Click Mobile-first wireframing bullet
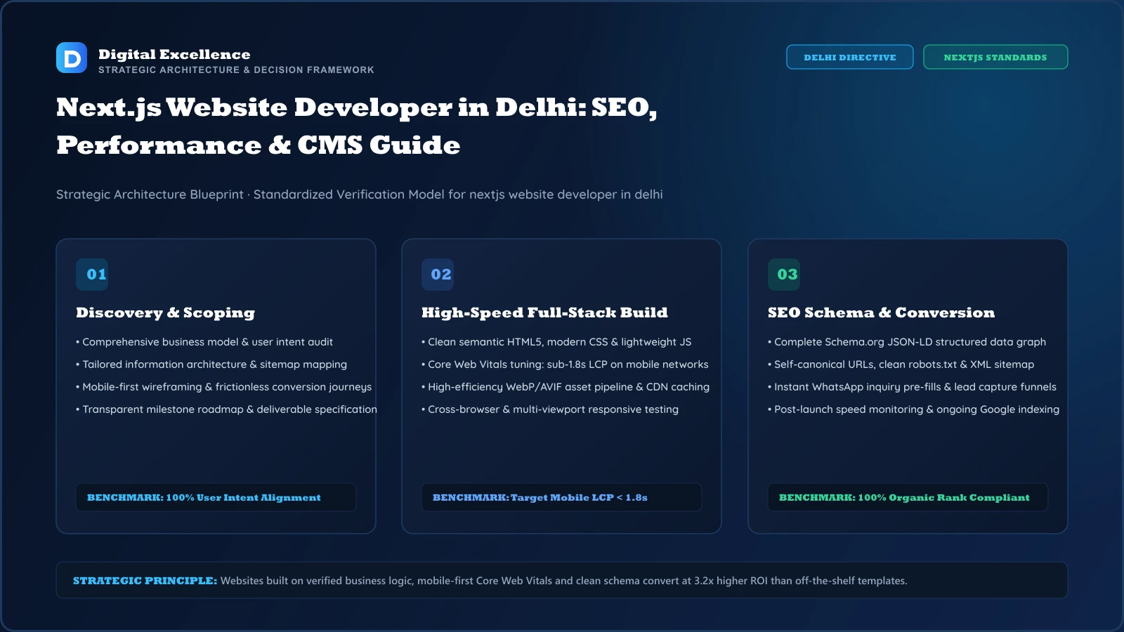Image resolution: width=1124 pixels, height=632 pixels. tap(223, 387)
